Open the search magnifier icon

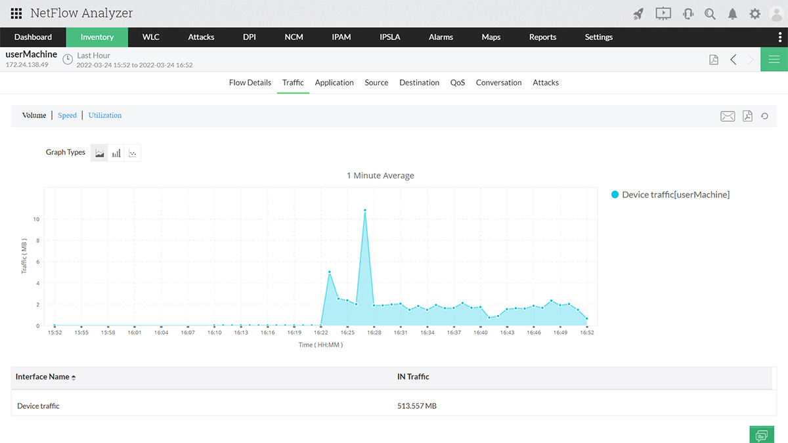710,14
